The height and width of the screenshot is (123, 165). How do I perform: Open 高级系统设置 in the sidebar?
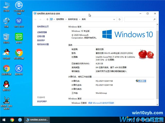coord(43,44)
